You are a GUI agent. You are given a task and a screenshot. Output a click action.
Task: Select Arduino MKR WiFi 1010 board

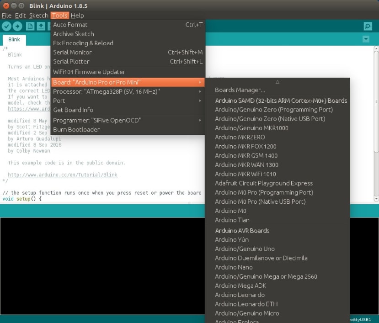click(x=278, y=174)
